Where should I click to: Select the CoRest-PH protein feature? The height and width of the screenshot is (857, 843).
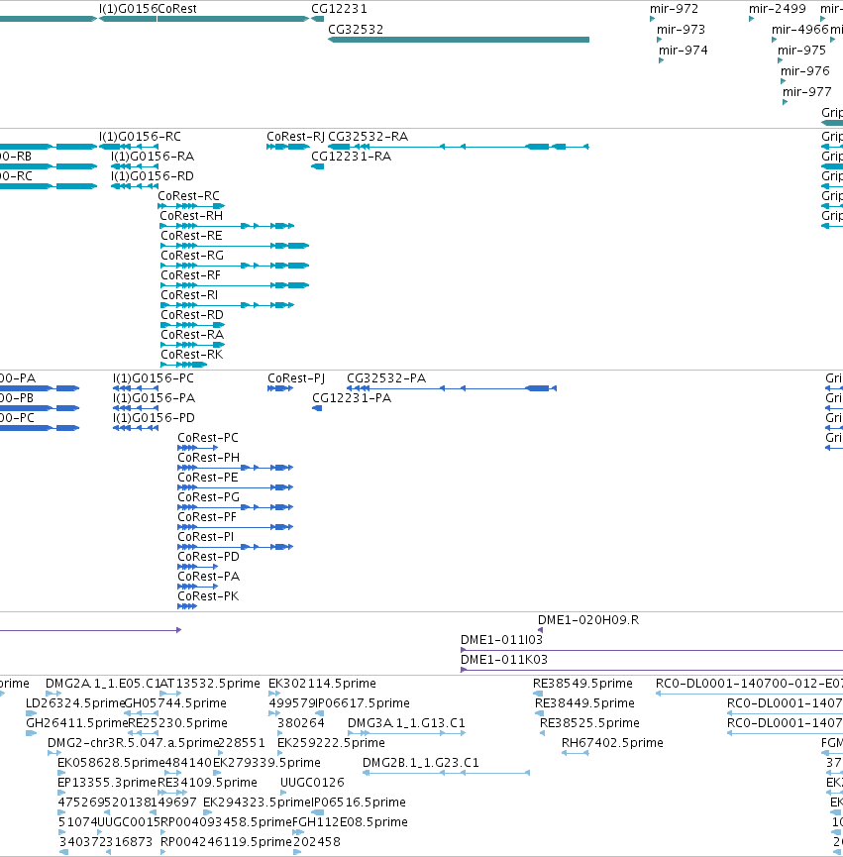click(x=236, y=468)
